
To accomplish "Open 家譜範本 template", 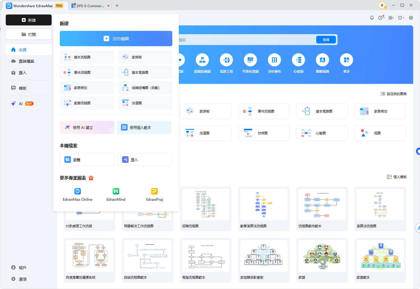I will (x=380, y=260).
